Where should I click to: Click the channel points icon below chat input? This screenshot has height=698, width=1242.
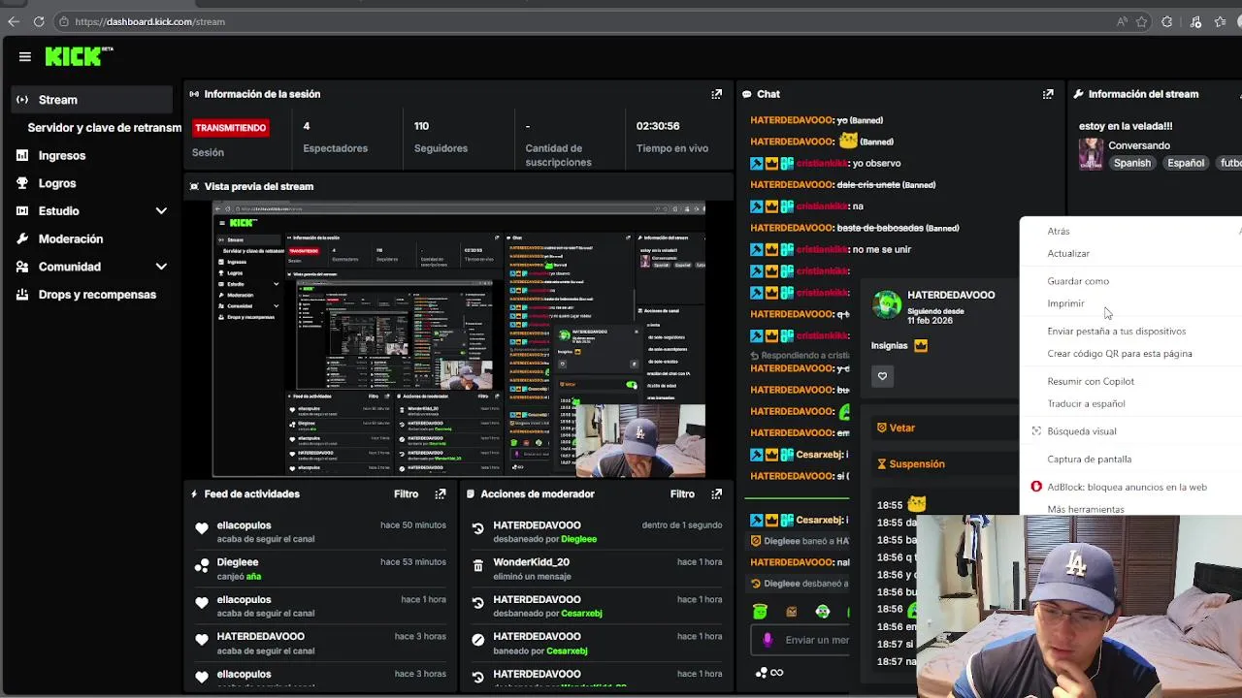click(x=762, y=672)
